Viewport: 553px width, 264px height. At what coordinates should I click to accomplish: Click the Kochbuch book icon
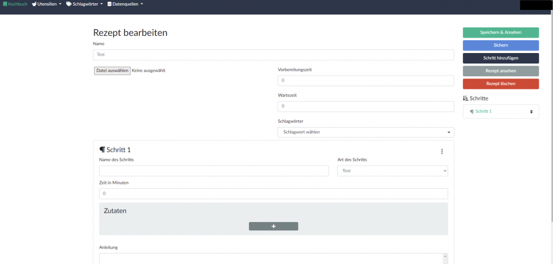(x=5, y=4)
